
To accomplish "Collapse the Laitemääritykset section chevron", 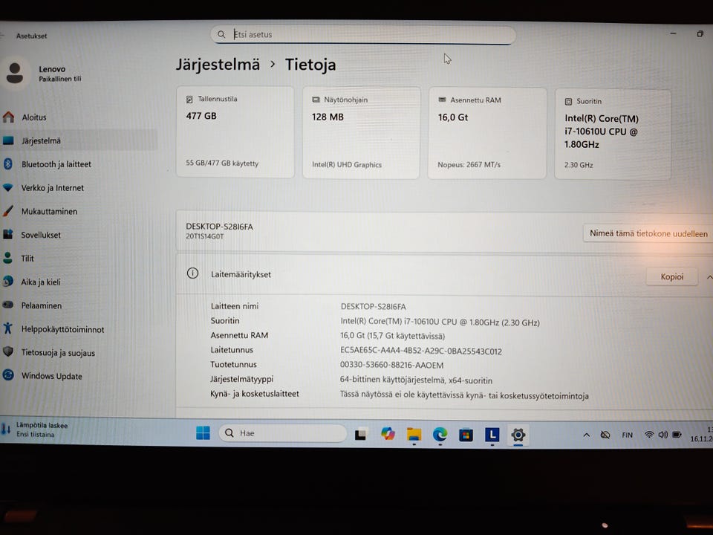I will [x=709, y=277].
